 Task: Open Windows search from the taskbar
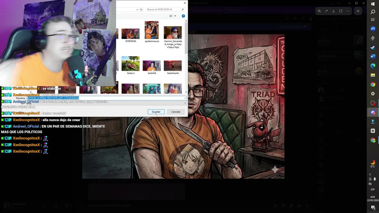tap(373, 12)
